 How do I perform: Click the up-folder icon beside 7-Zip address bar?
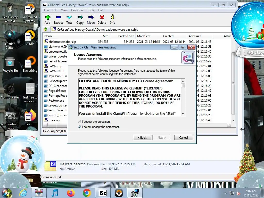point(46,29)
